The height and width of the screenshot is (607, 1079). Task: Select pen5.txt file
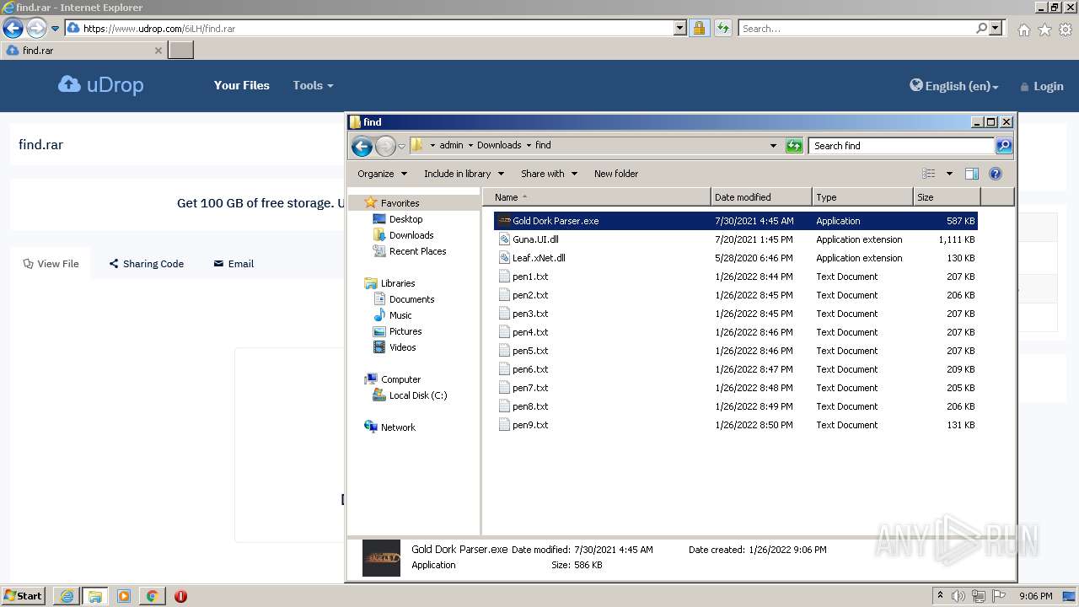tap(735, 351)
